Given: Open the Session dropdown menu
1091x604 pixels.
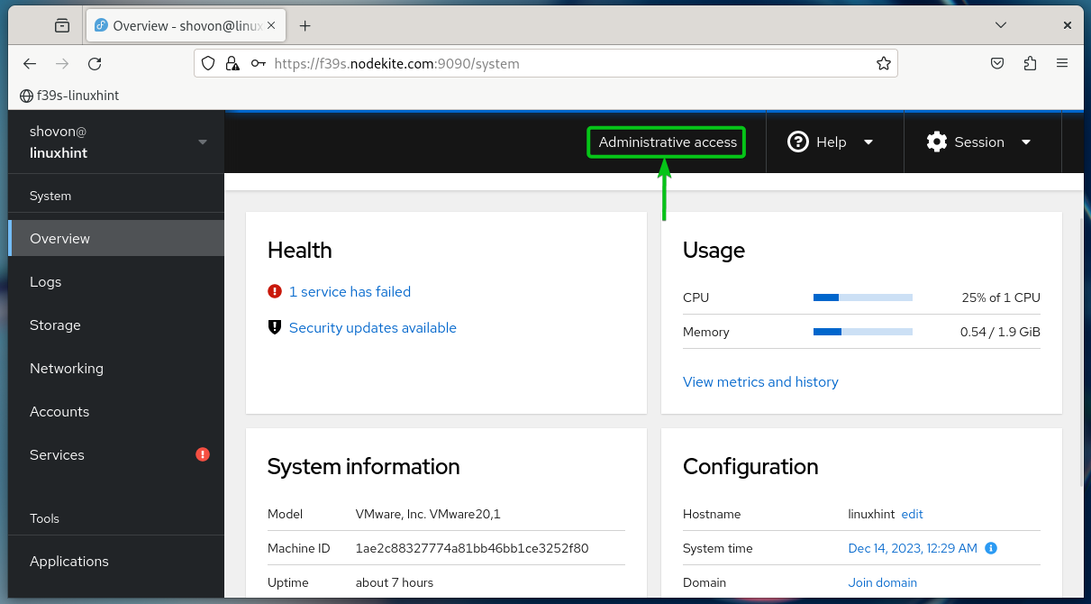Looking at the screenshot, I should (x=979, y=142).
